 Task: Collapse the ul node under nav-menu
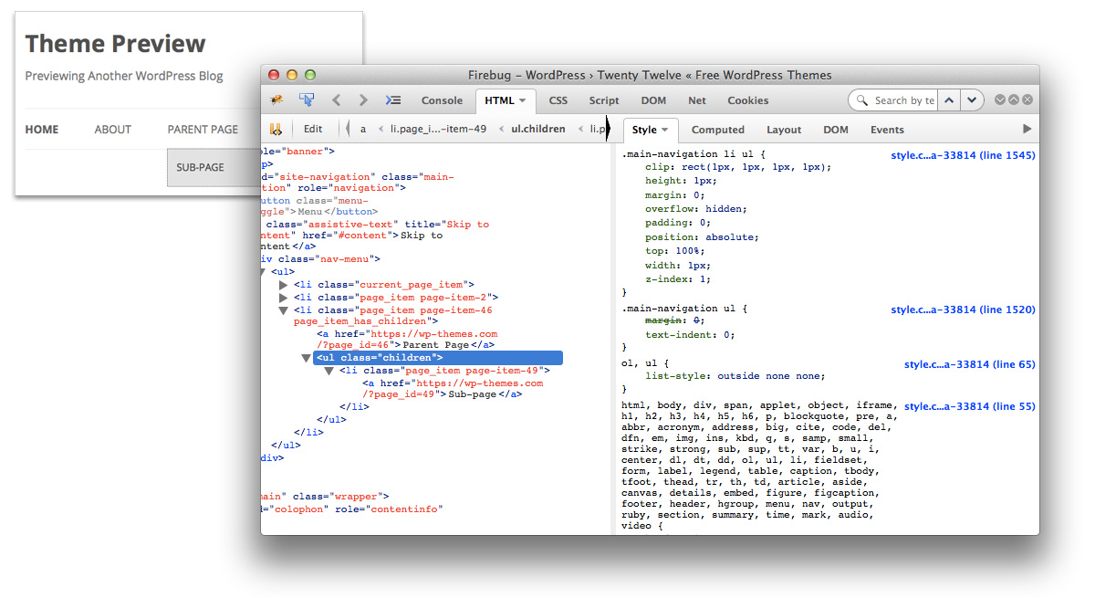coord(263,272)
